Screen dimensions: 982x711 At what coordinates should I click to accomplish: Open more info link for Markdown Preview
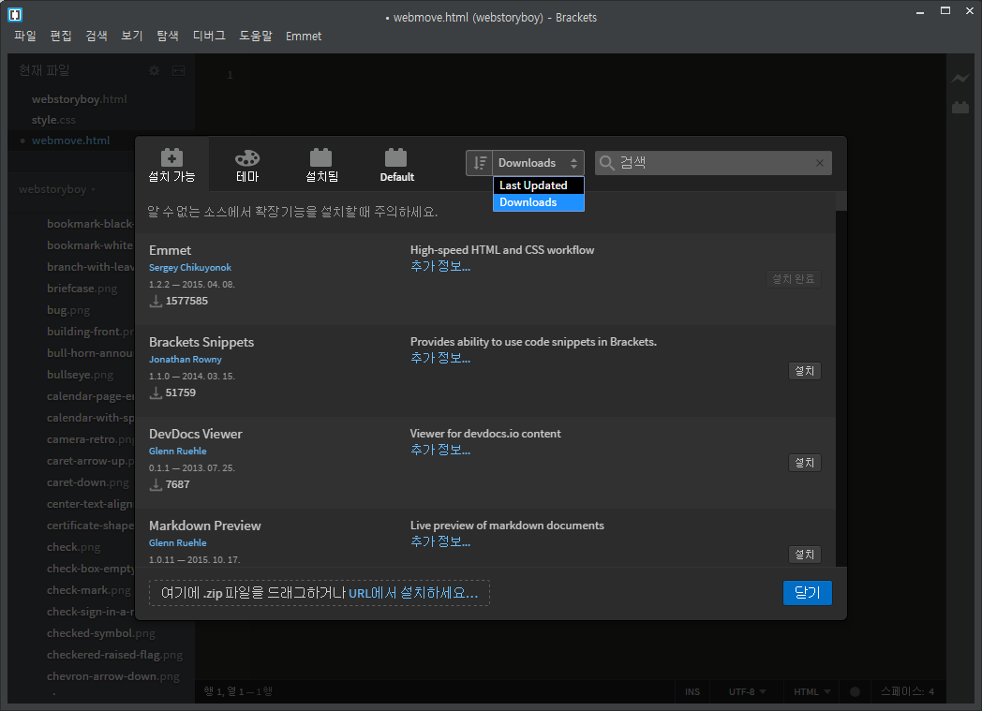tap(440, 541)
